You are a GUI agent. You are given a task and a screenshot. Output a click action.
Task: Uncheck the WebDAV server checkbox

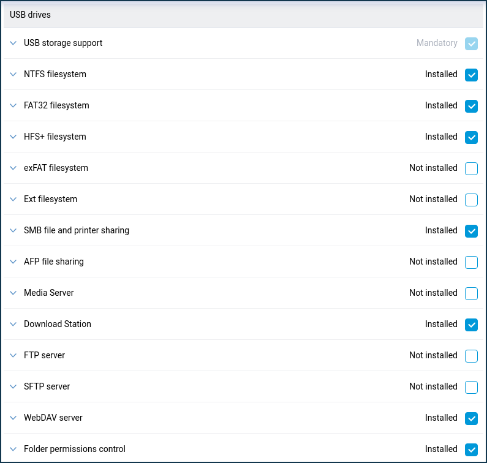(x=471, y=418)
